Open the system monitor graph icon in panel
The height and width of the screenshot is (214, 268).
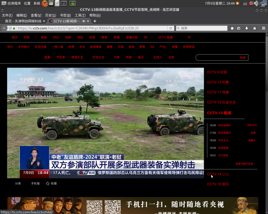pos(72,3)
